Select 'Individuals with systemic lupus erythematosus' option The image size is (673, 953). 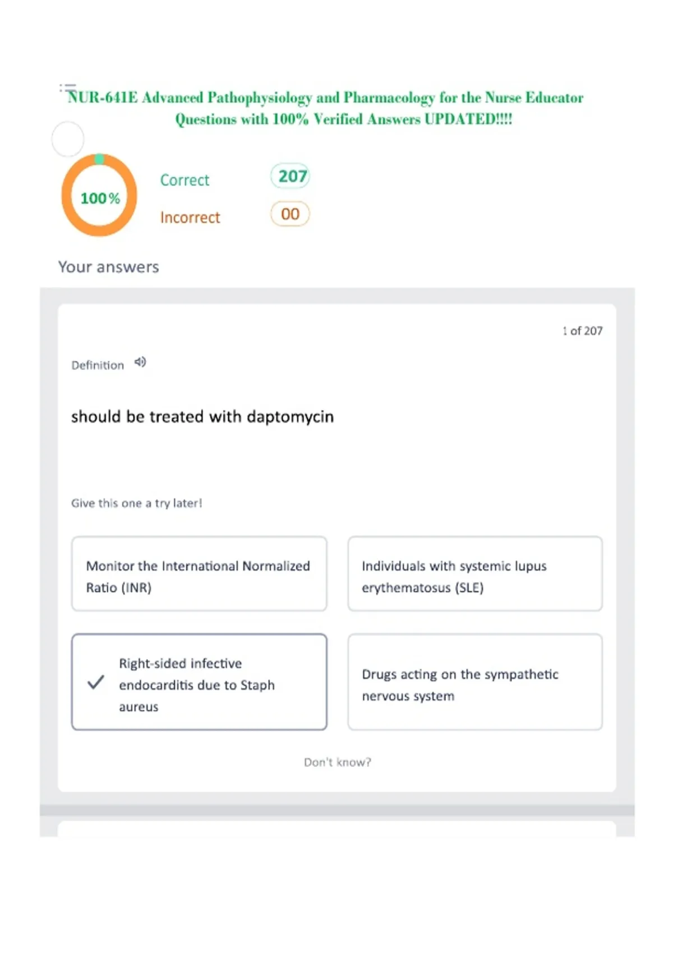(475, 573)
